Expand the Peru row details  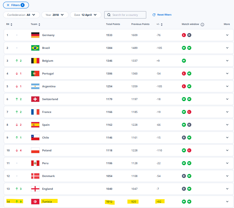point(227,163)
